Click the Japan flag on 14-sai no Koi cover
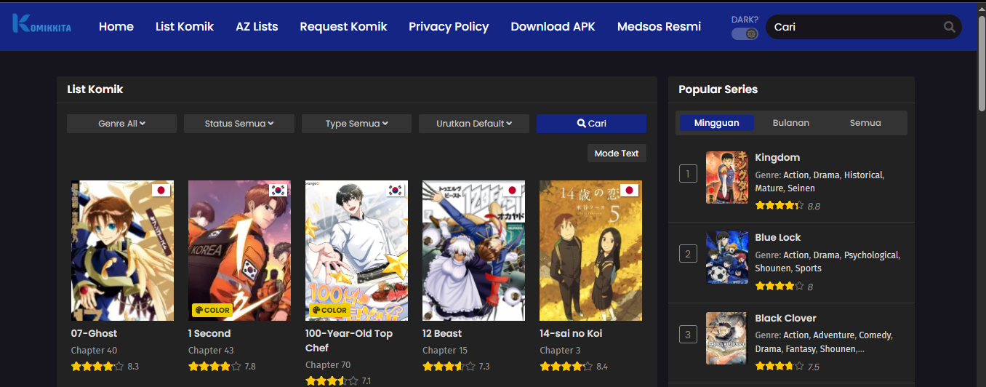 pyautogui.click(x=629, y=190)
